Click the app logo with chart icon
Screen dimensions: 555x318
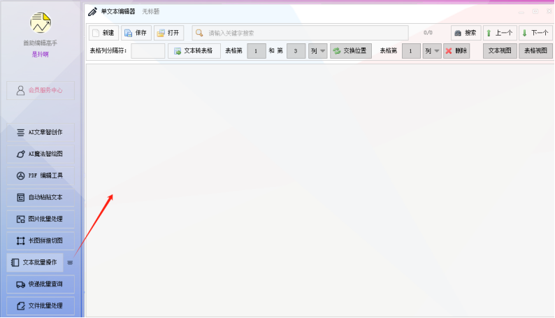pos(41,22)
